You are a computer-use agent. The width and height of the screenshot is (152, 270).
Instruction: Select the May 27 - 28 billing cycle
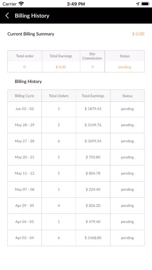[x=24, y=141]
